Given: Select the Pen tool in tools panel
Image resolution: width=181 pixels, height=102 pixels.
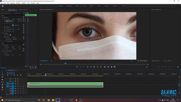Looking at the screenshot, I should tap(2, 85).
